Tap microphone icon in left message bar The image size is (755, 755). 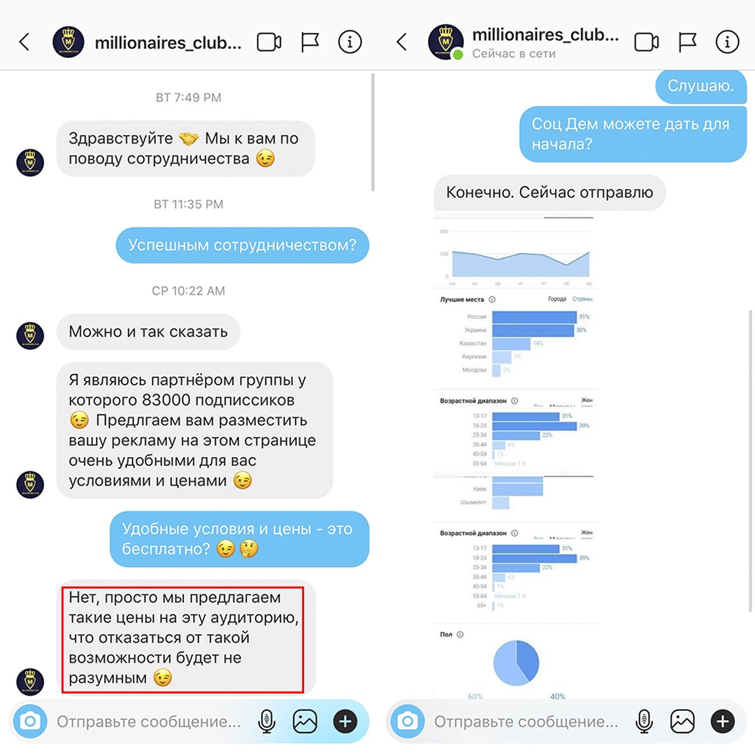click(x=267, y=721)
